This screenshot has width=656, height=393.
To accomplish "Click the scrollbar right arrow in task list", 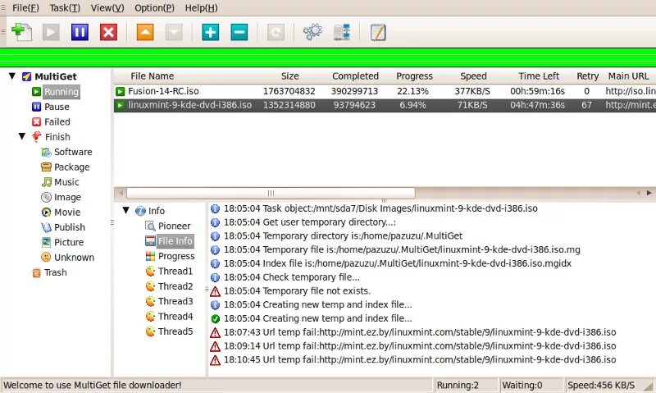I will point(649,193).
